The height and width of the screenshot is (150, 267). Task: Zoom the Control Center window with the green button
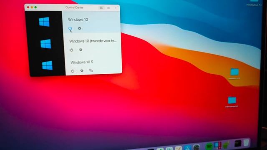(35, 7)
